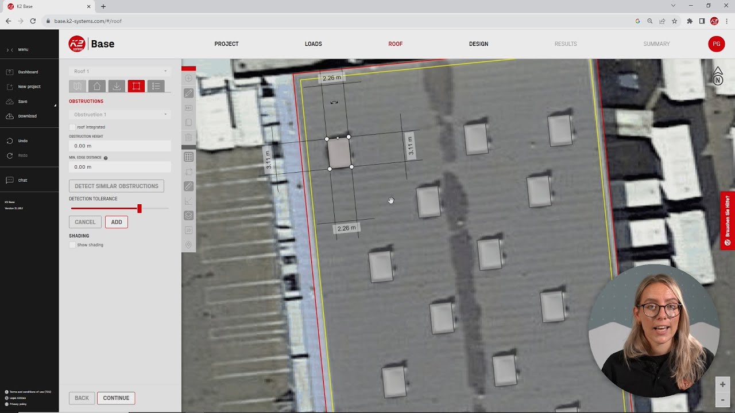Open the list-view tab icon in roof panel

tap(156, 86)
